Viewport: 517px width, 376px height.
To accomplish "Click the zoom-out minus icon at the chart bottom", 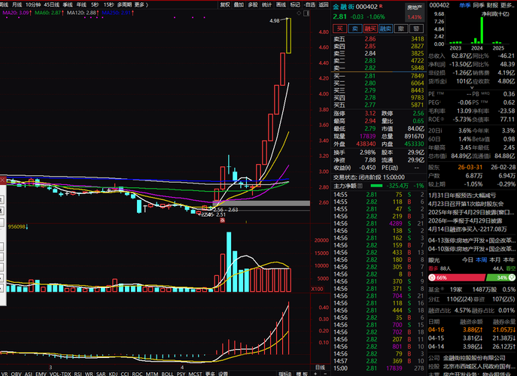I will [325, 374].
